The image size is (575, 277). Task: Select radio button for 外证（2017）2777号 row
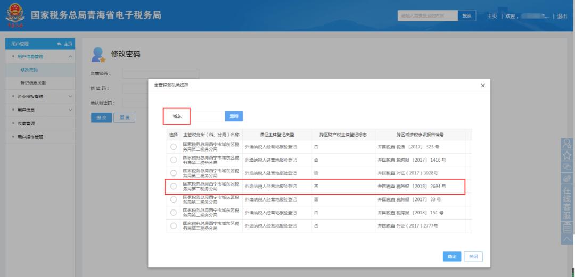(x=174, y=226)
